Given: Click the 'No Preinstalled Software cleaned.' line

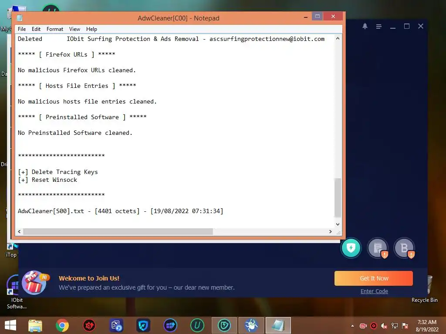Looking at the screenshot, I should tap(75, 133).
